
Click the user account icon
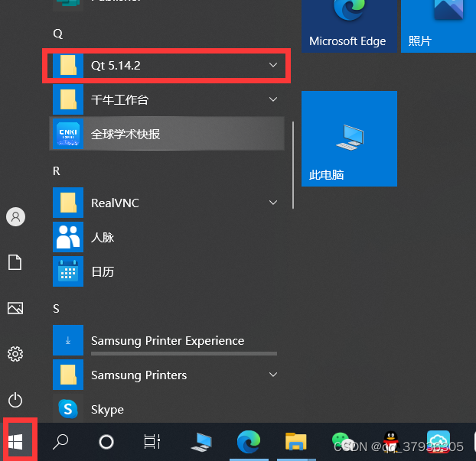pos(15,217)
